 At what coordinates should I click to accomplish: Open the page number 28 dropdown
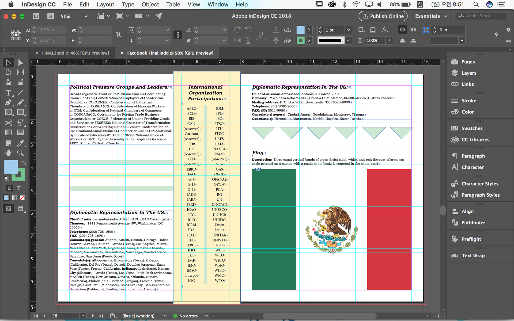click(83, 316)
